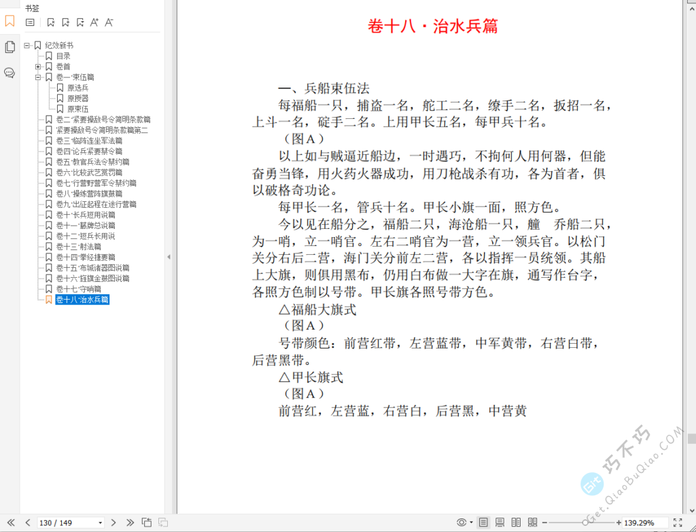Collapse the 卷一·束伍篇 bookmark node
The height and width of the screenshot is (532, 696).
tap(37, 77)
